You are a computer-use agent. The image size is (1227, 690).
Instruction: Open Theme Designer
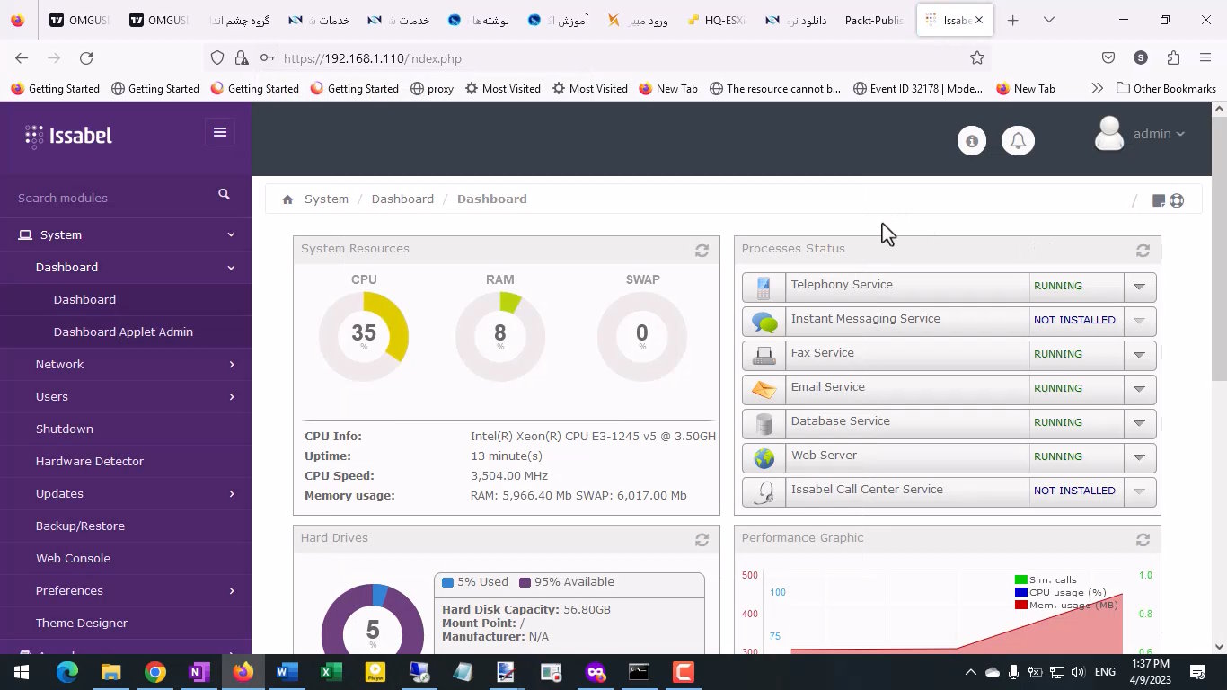82,623
